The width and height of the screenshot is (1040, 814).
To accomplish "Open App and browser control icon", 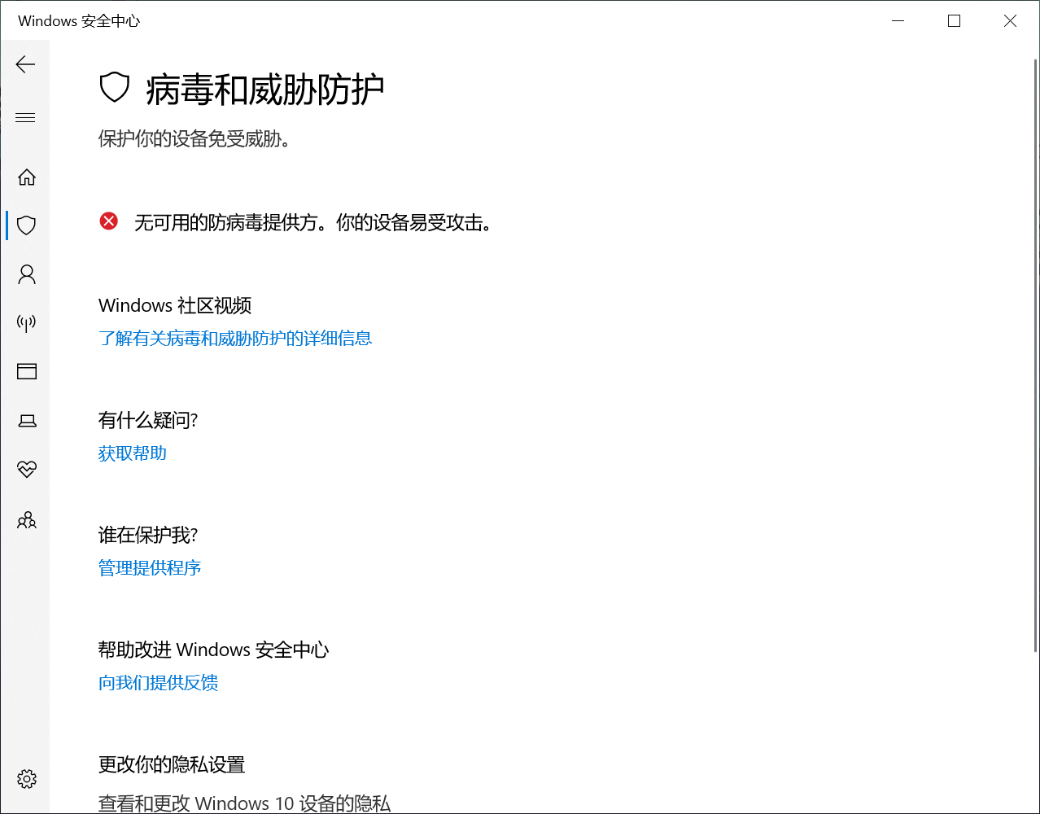I will [x=27, y=372].
